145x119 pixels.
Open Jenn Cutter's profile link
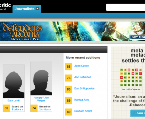[81, 66]
